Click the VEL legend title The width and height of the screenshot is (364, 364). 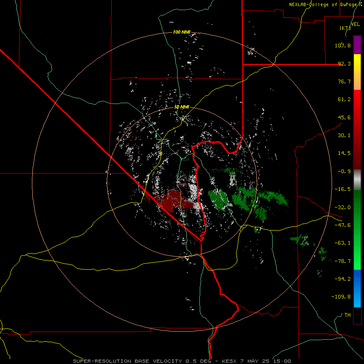(355, 24)
